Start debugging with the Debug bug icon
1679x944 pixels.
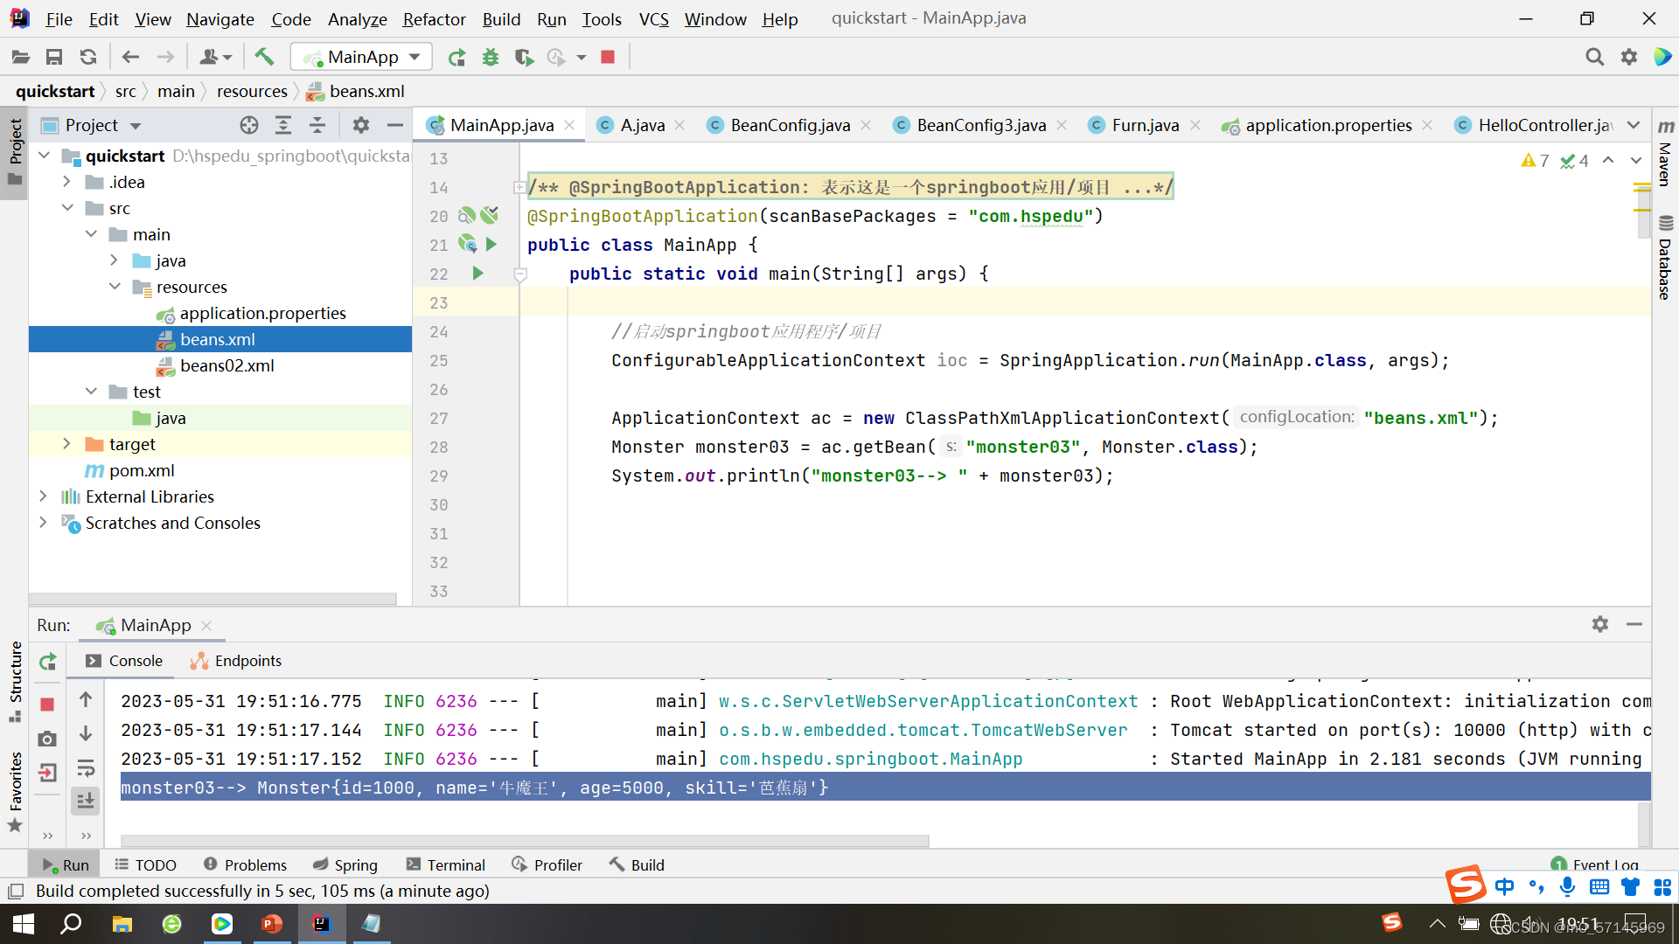(x=490, y=57)
